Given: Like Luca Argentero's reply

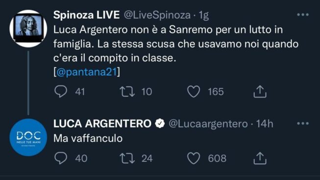Looking at the screenshot, I should point(194,158).
